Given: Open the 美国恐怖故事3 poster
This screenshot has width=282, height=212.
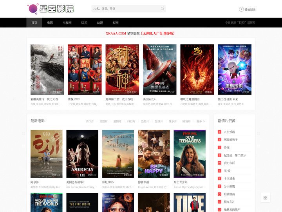Looking at the screenshot, I should point(82,154).
